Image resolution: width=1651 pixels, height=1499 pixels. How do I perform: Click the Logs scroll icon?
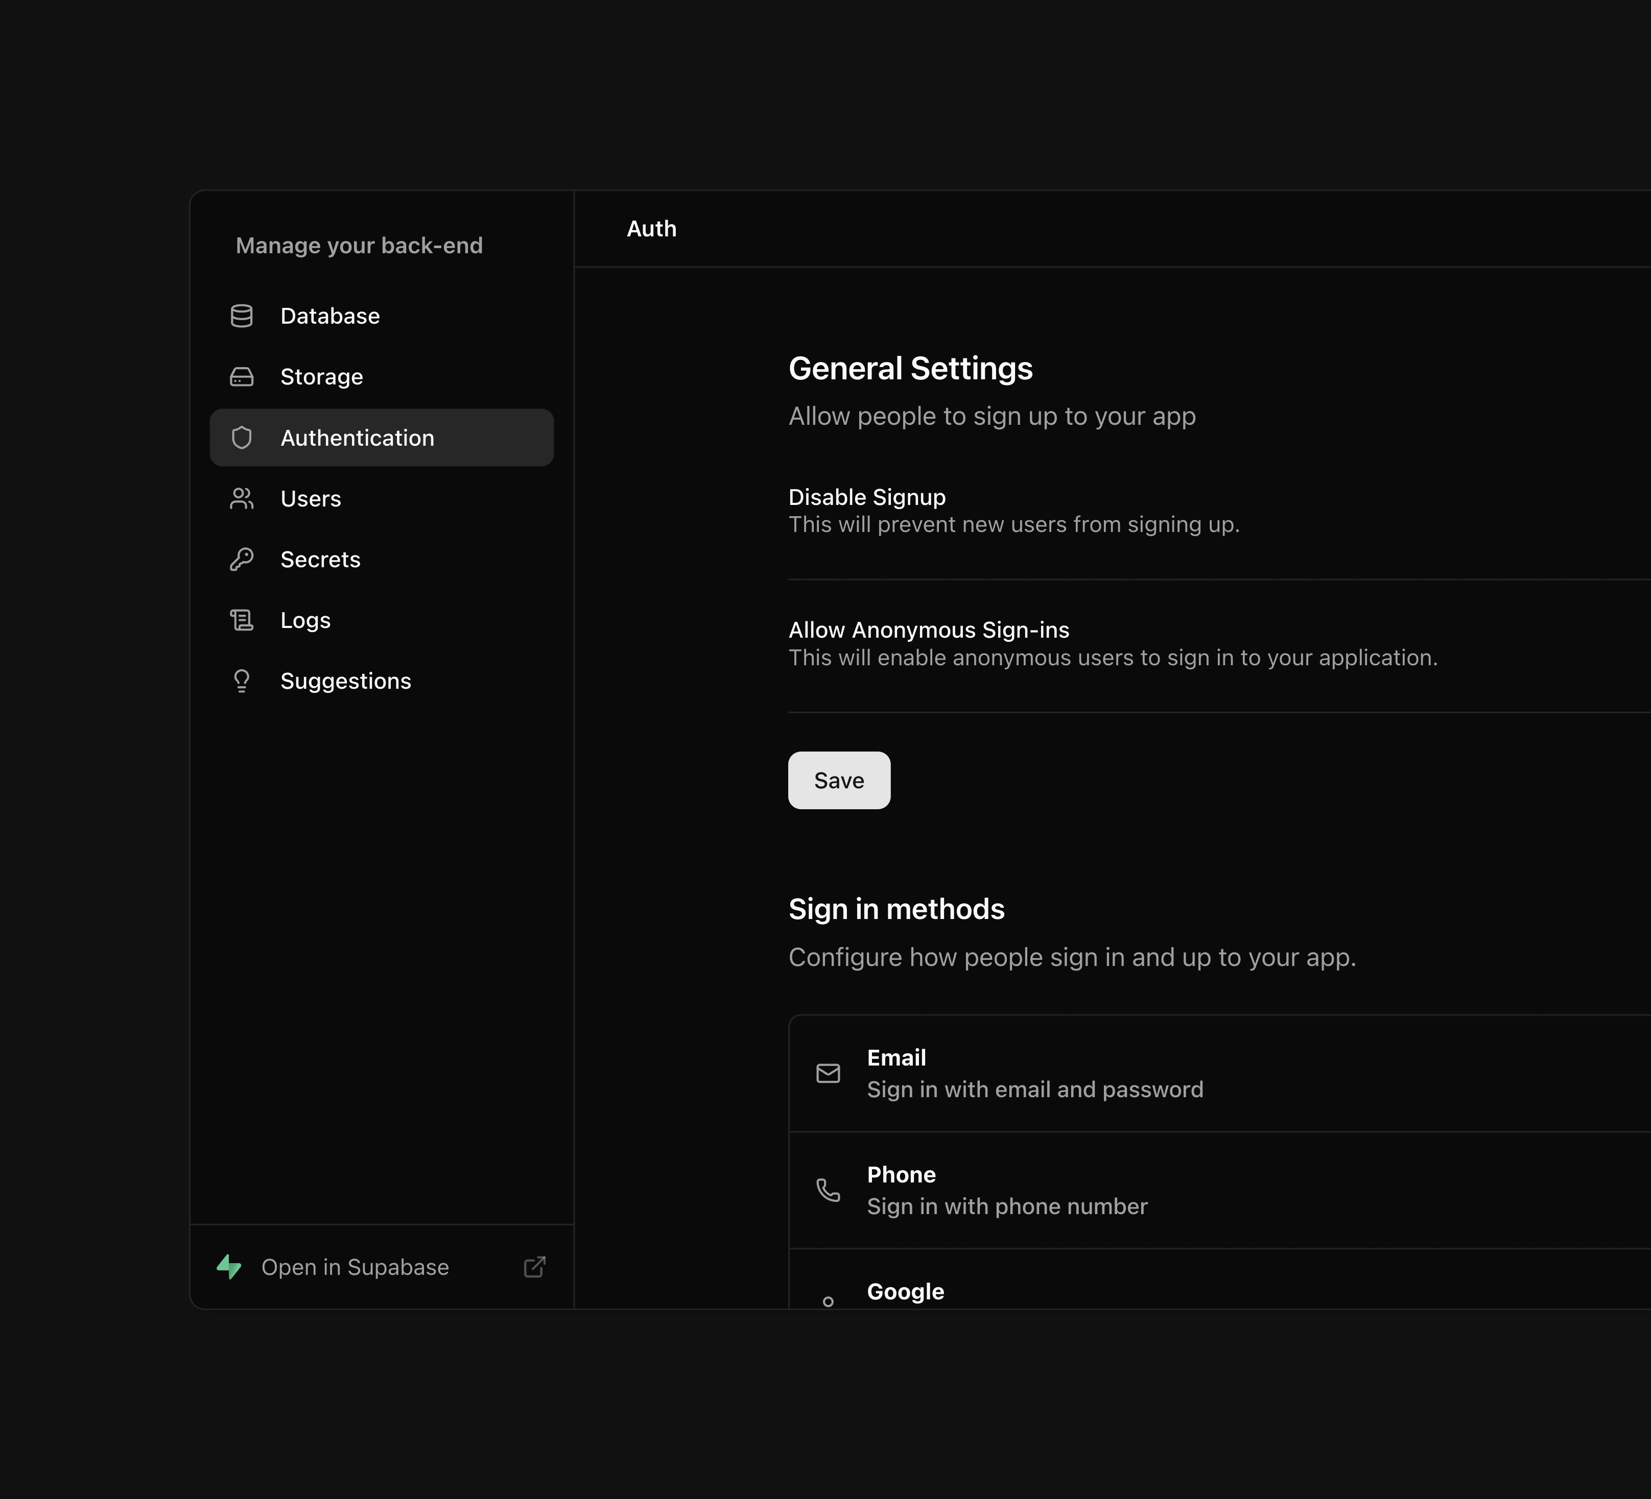coord(242,620)
